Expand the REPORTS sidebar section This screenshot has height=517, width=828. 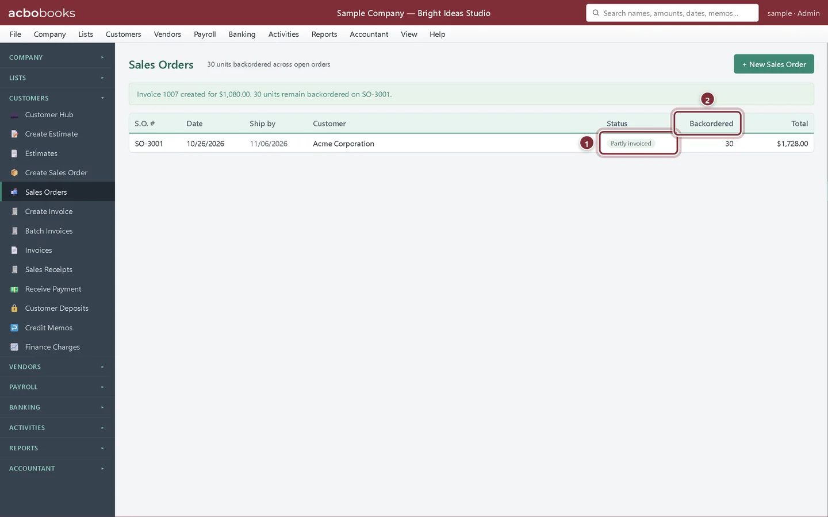(x=57, y=448)
